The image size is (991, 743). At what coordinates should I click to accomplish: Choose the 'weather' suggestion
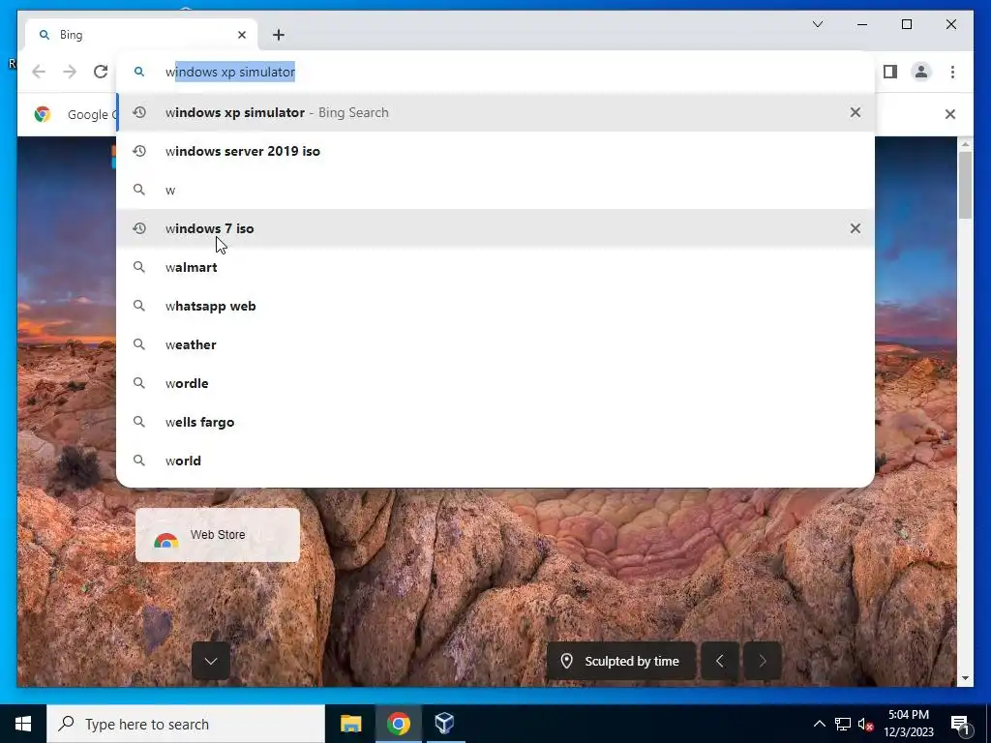pyautogui.click(x=495, y=344)
